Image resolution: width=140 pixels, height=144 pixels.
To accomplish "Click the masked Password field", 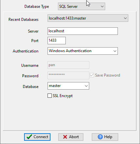I will coord(68,75).
